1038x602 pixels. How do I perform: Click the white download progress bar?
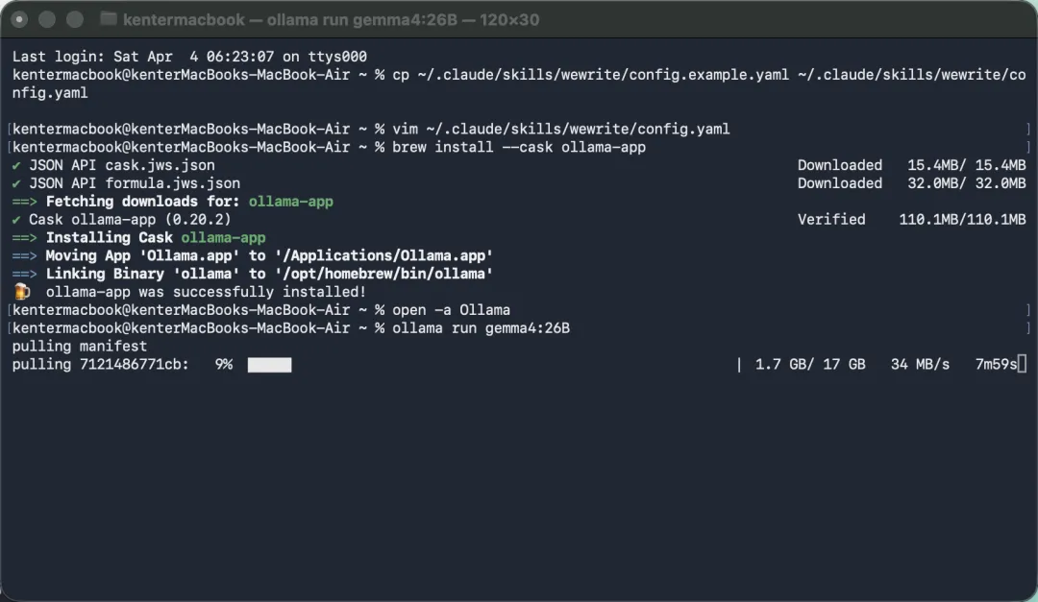(269, 365)
